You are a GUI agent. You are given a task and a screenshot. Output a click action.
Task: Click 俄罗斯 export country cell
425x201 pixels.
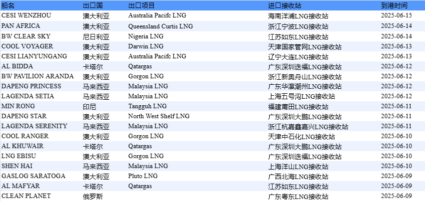click(x=92, y=197)
